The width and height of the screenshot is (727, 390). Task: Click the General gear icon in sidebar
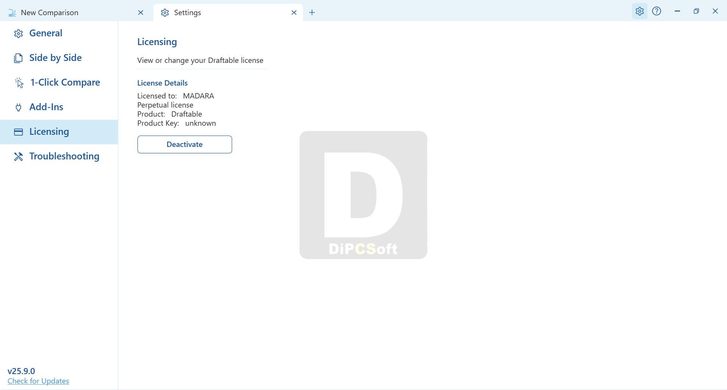tap(19, 34)
